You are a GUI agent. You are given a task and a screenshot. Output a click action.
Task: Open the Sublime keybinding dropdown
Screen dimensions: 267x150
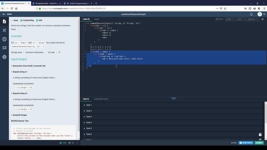coord(253,19)
